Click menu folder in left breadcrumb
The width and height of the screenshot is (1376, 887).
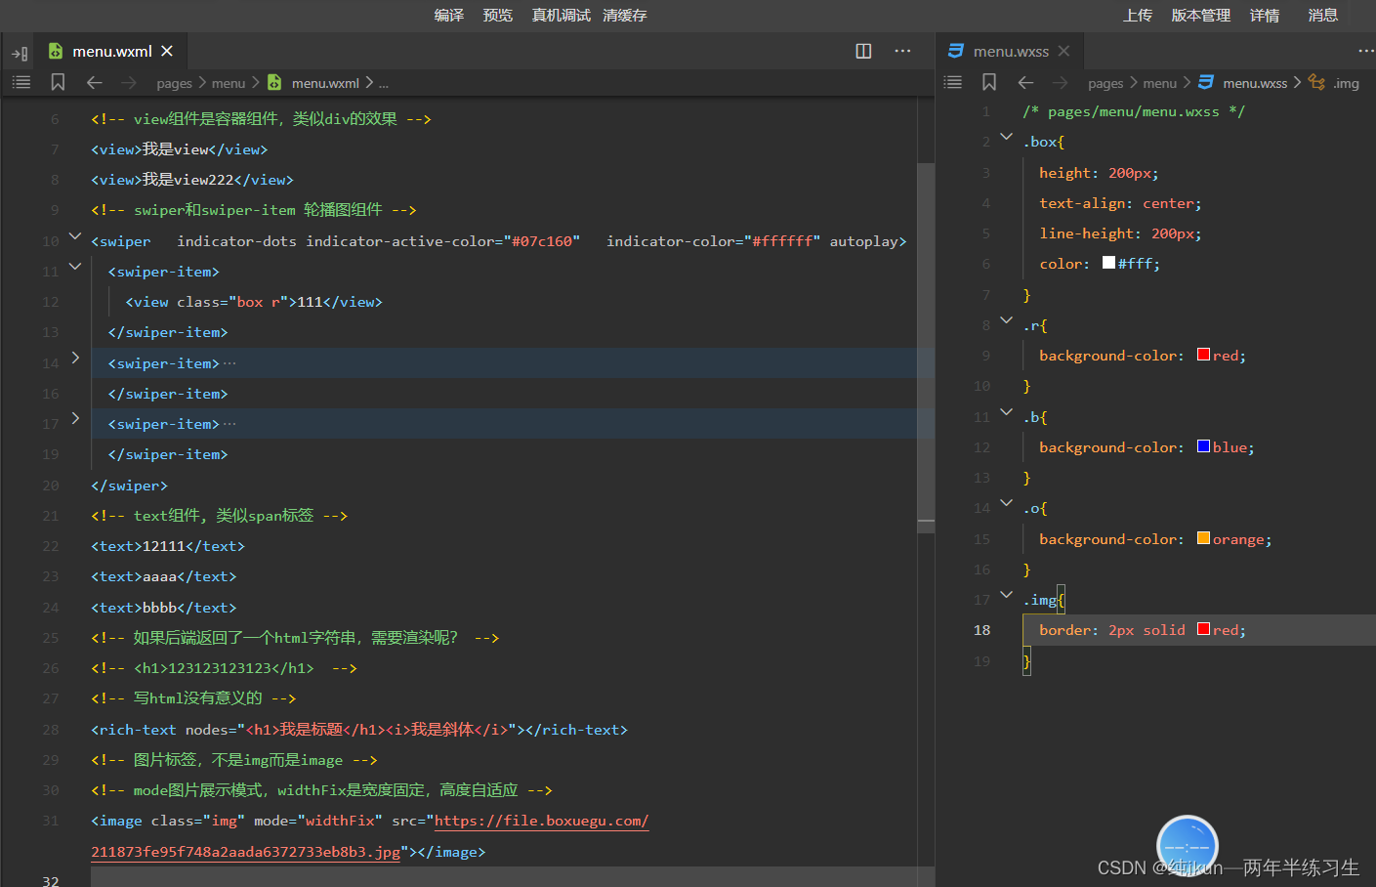pos(229,84)
